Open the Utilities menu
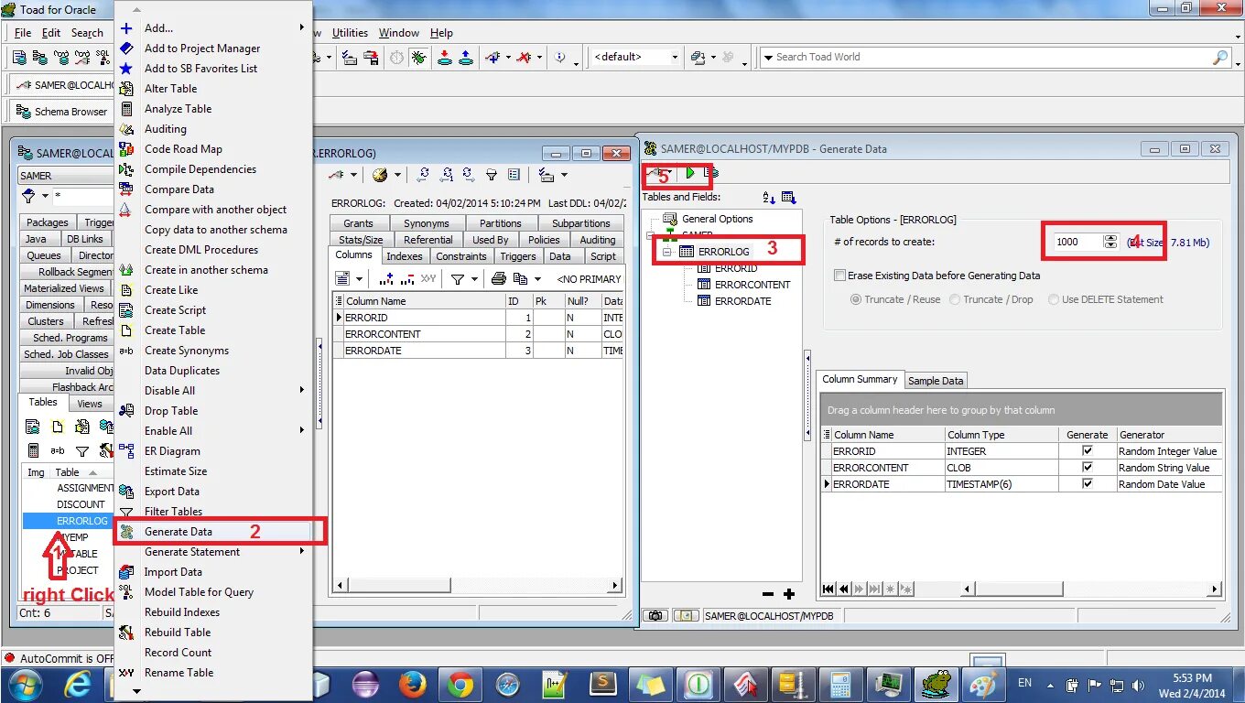 350,33
